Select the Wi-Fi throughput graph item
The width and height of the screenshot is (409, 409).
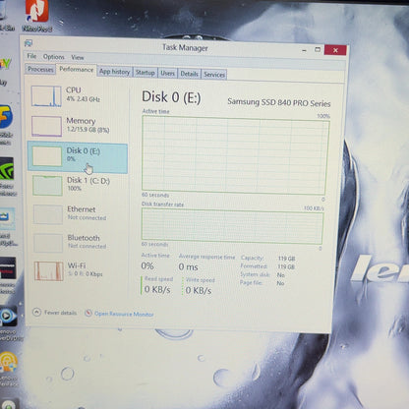78,270
